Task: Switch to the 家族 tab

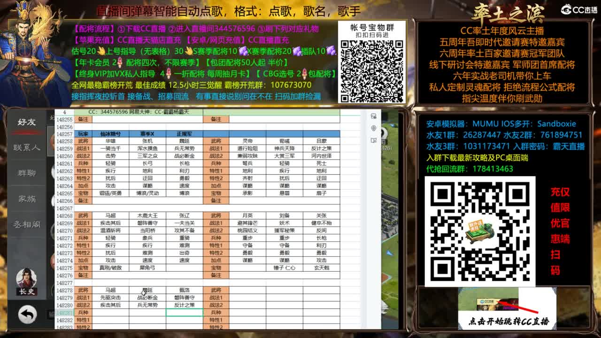Action: point(27,200)
